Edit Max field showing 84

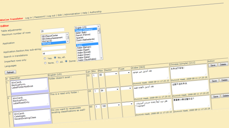coord(102,90)
